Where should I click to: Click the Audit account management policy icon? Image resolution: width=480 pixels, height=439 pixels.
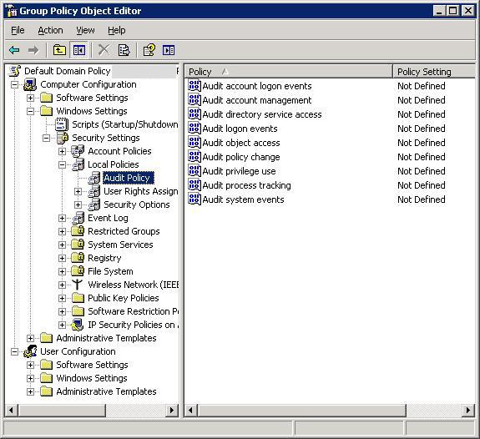pos(195,100)
